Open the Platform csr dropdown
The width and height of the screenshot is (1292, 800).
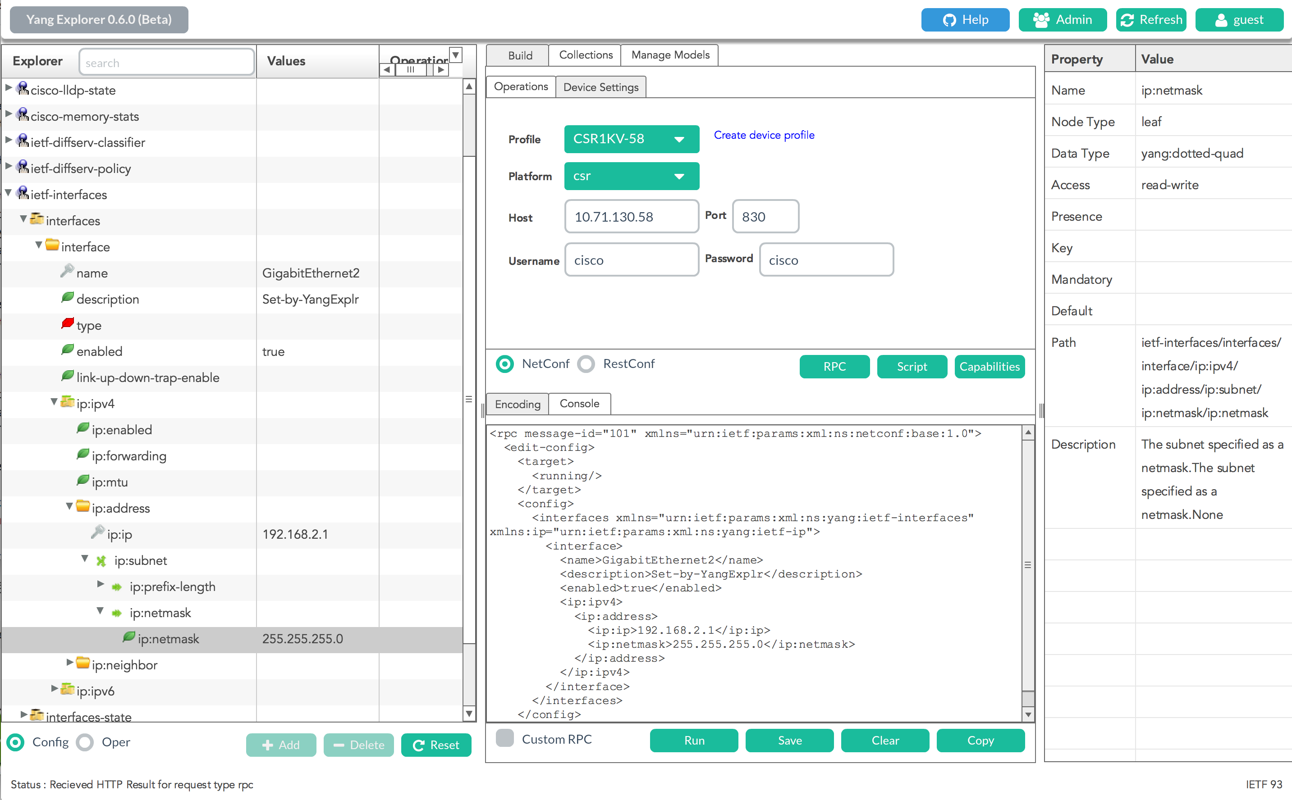point(631,176)
